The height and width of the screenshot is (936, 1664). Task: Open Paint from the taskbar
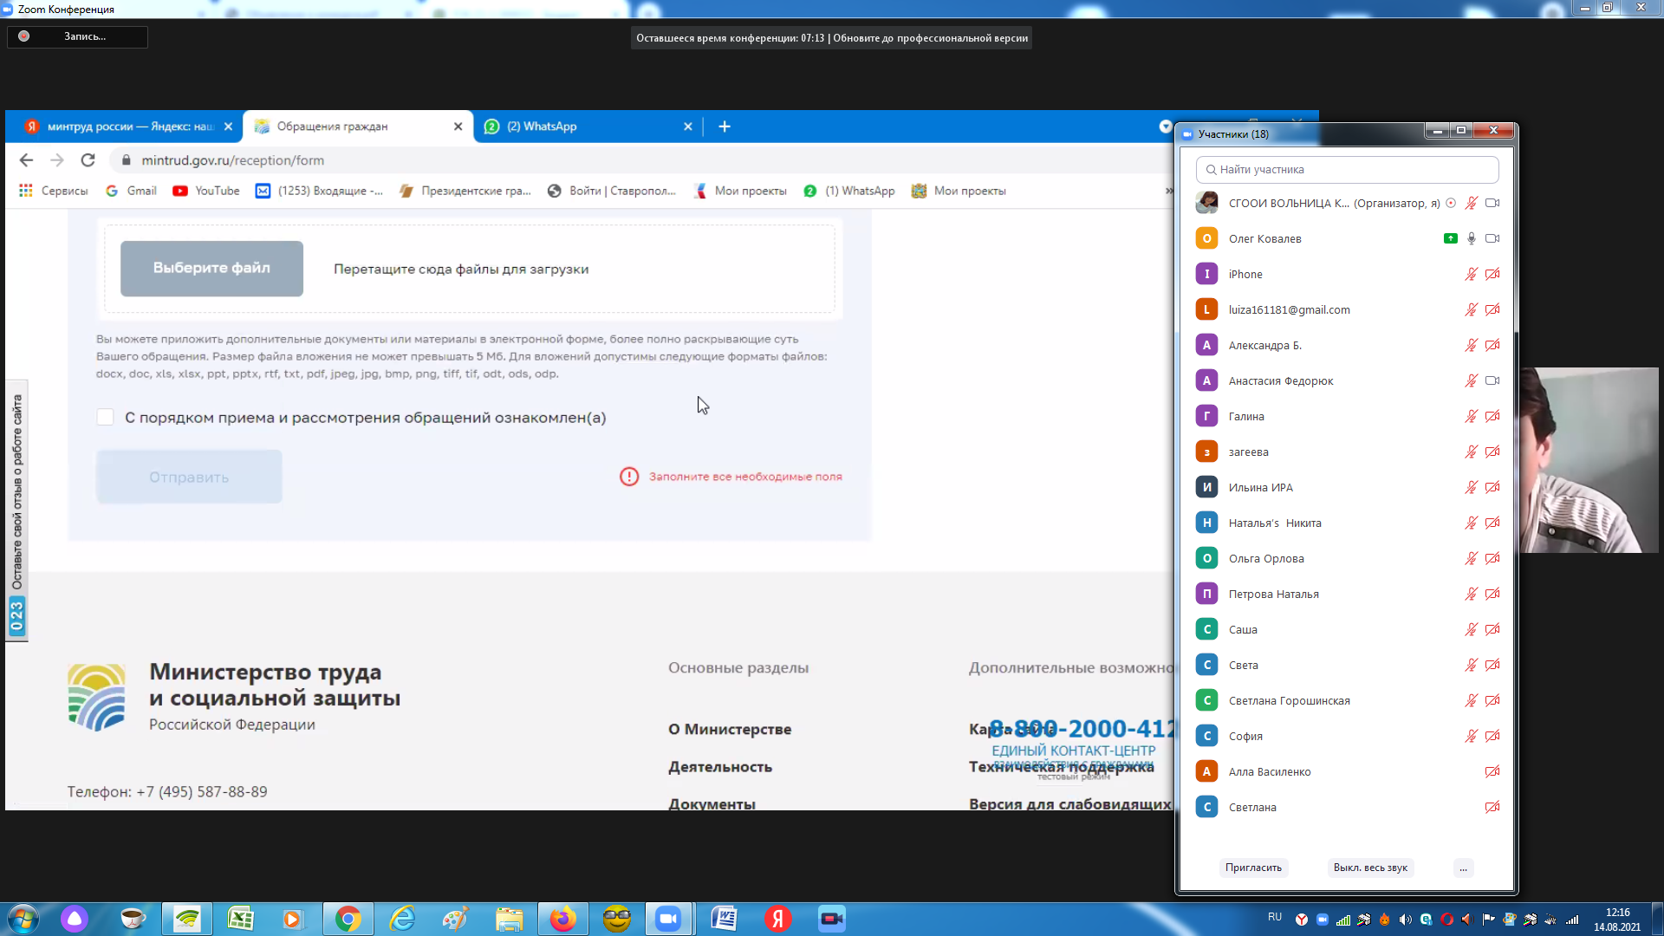pyautogui.click(x=456, y=919)
